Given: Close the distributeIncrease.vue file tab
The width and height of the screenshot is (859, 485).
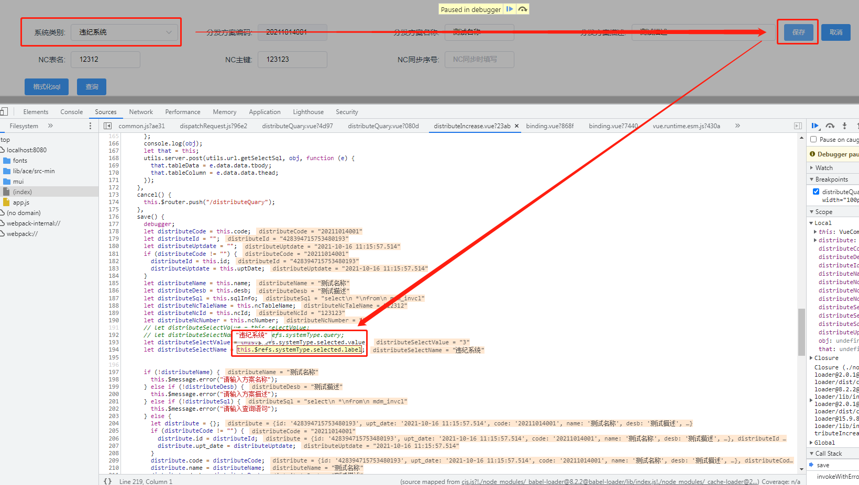Looking at the screenshot, I should click(516, 126).
